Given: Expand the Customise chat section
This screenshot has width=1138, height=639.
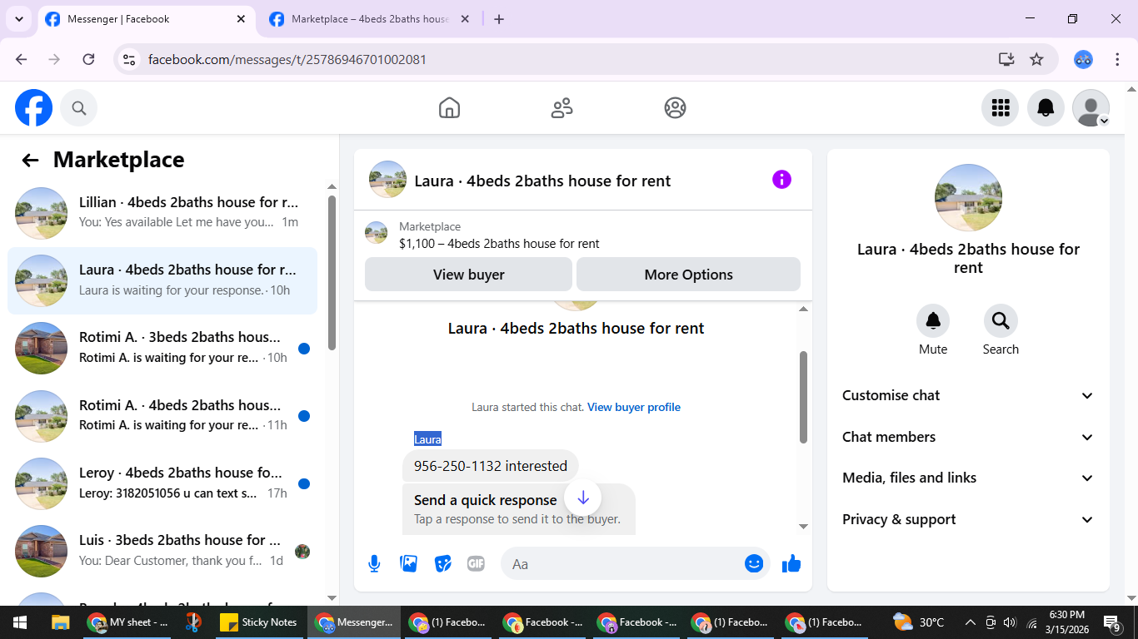Looking at the screenshot, I should click(x=968, y=395).
